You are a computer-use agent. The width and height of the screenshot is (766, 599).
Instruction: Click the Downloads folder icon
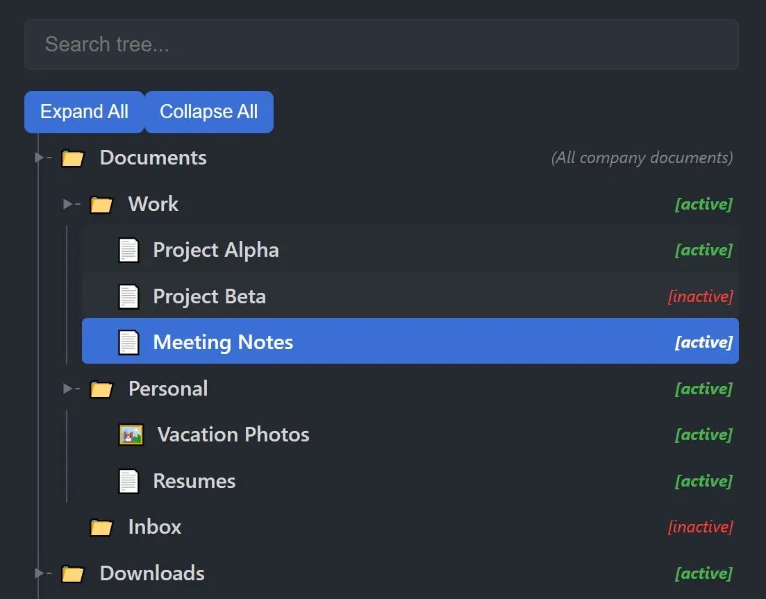pyautogui.click(x=73, y=574)
